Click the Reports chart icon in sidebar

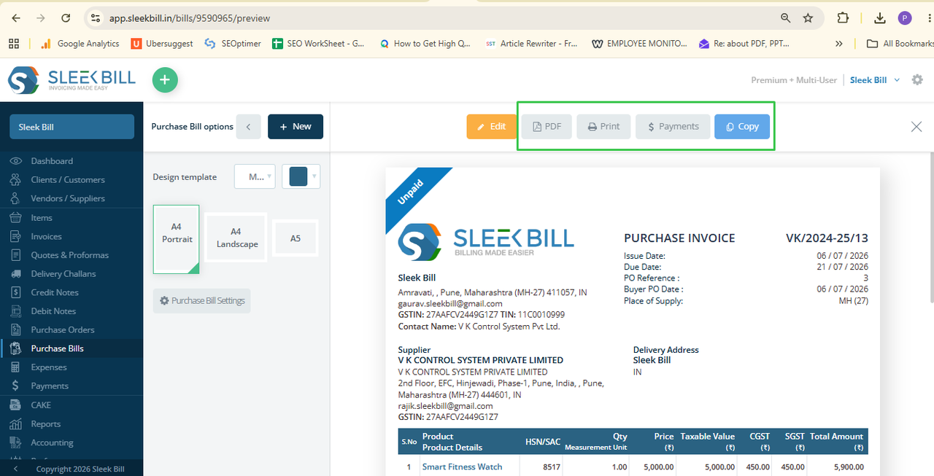(x=15, y=424)
